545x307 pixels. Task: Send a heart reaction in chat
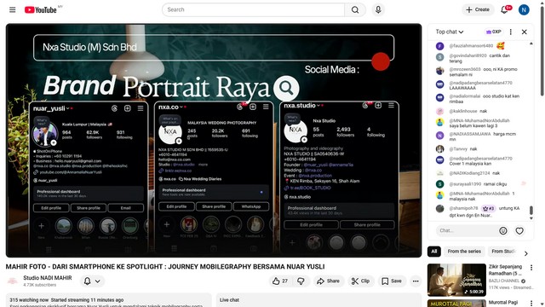[519, 231]
